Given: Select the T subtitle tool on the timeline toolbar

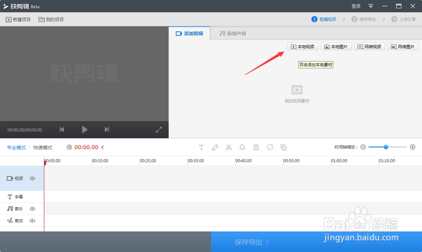Looking at the screenshot, I should (201, 147).
